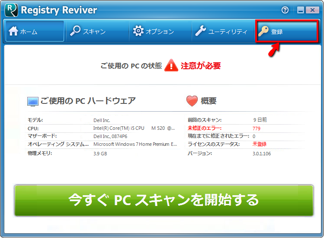Click the ご使用の PC の状態 label
The image size is (324, 238).
(x=131, y=66)
